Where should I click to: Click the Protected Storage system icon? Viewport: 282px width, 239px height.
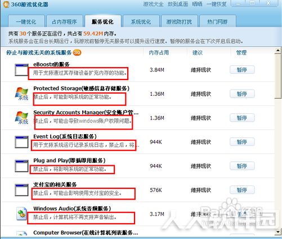pyautogui.click(x=21, y=94)
